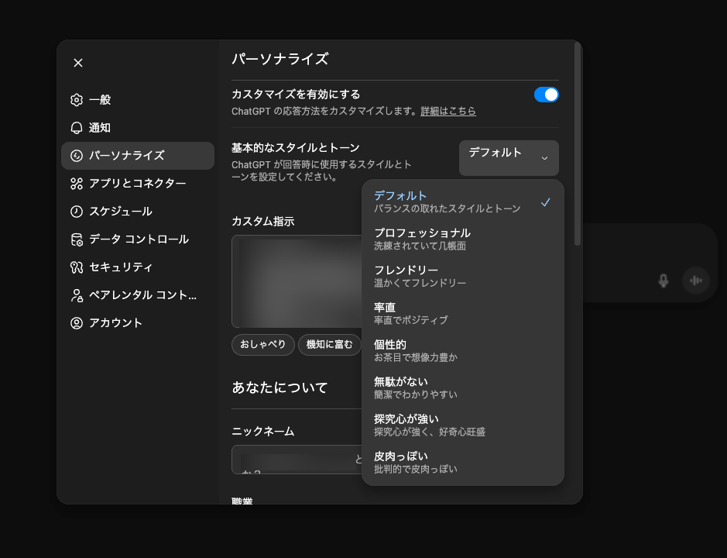Open the 一般 settings via the gear icon
This screenshot has width=727, height=558.
[x=75, y=99]
